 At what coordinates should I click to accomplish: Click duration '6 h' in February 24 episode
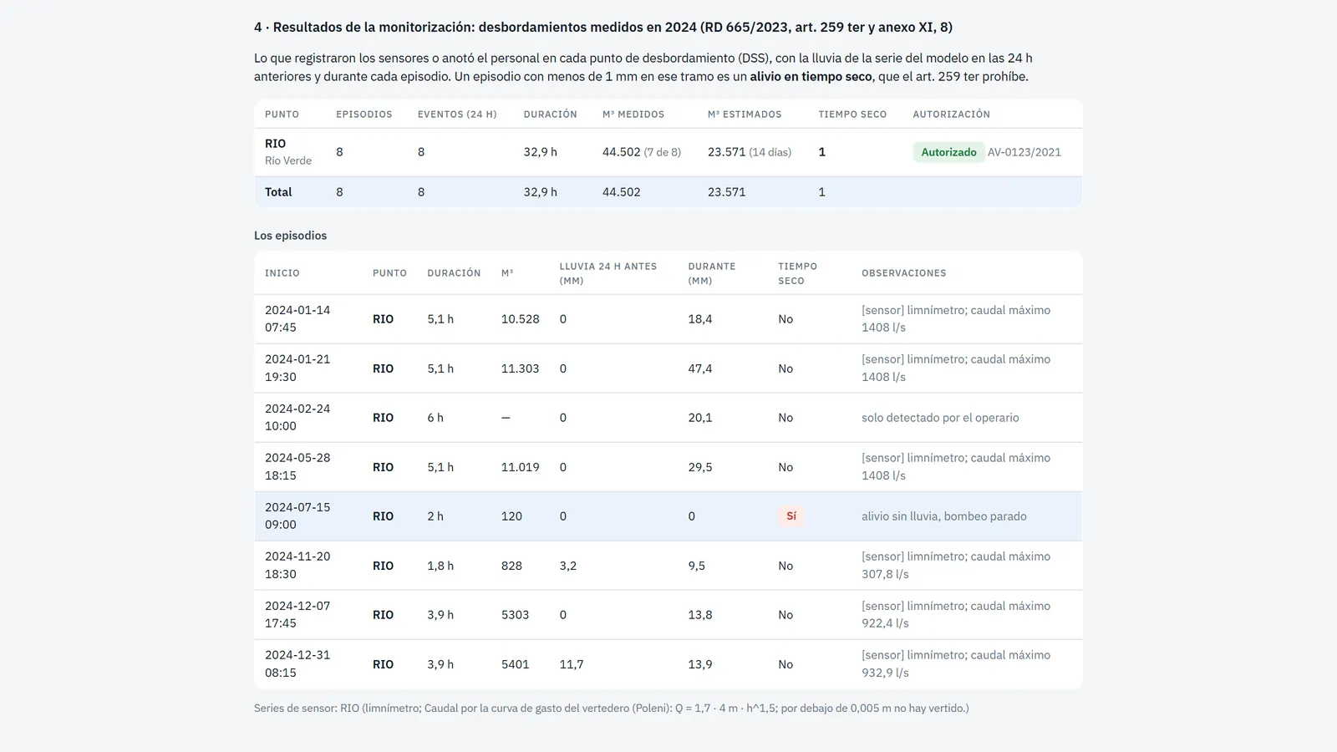click(435, 418)
